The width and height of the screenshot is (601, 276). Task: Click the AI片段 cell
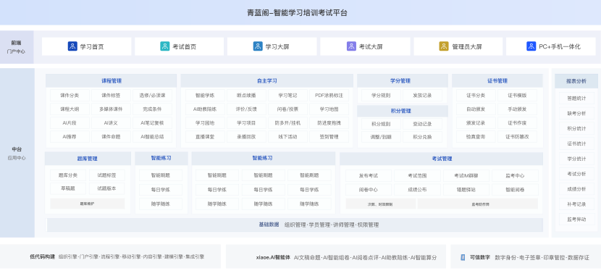tap(70, 123)
